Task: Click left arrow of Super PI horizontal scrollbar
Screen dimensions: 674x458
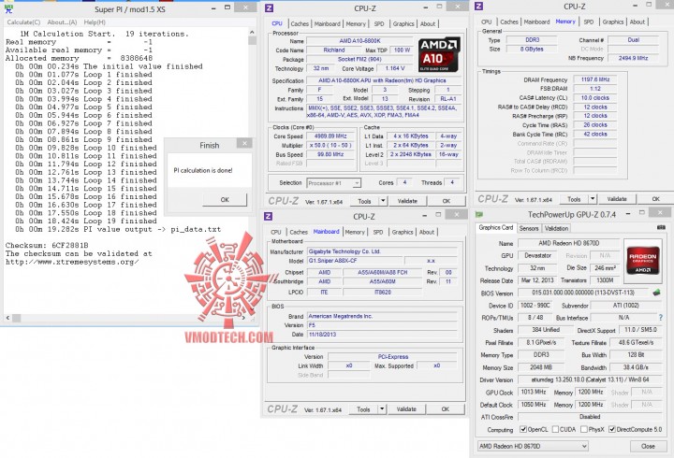Action: pyautogui.click(x=7, y=318)
